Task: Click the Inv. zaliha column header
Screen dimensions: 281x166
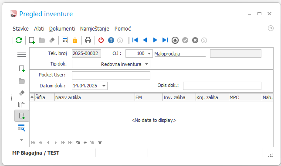Action: point(179,97)
